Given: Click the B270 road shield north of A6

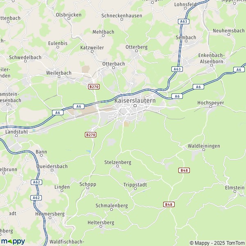Looking at the screenshot, I should coord(94,87).
